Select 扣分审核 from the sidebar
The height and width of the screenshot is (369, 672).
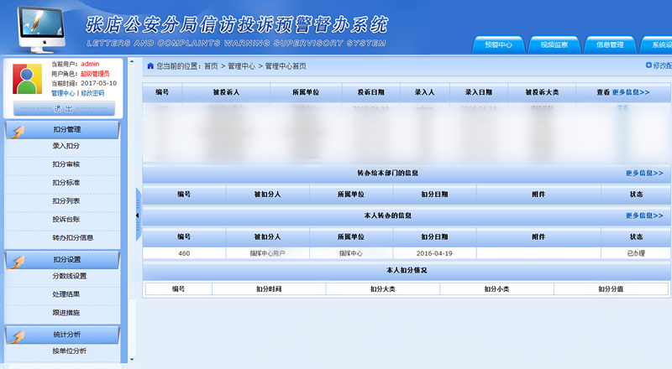pos(66,164)
